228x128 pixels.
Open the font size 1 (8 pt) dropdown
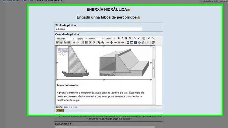(x=81, y=39)
